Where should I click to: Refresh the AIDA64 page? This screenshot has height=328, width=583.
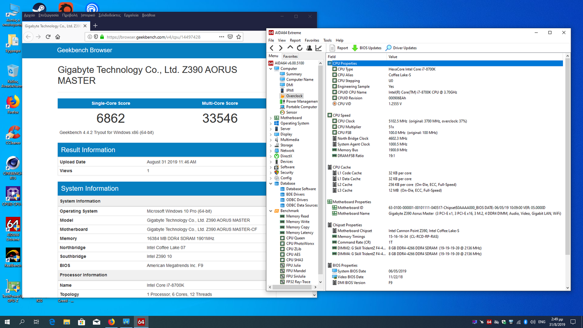[x=300, y=48]
